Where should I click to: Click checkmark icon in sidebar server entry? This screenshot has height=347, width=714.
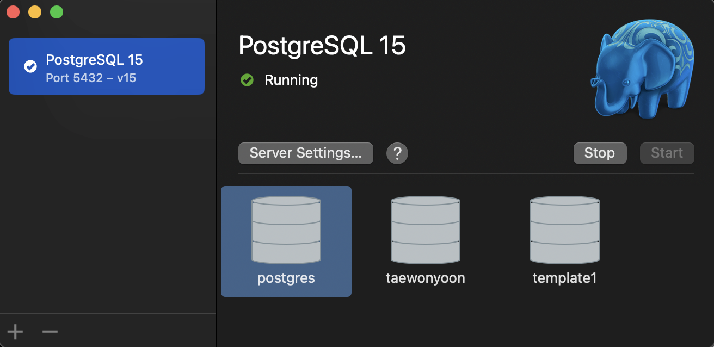pos(30,66)
